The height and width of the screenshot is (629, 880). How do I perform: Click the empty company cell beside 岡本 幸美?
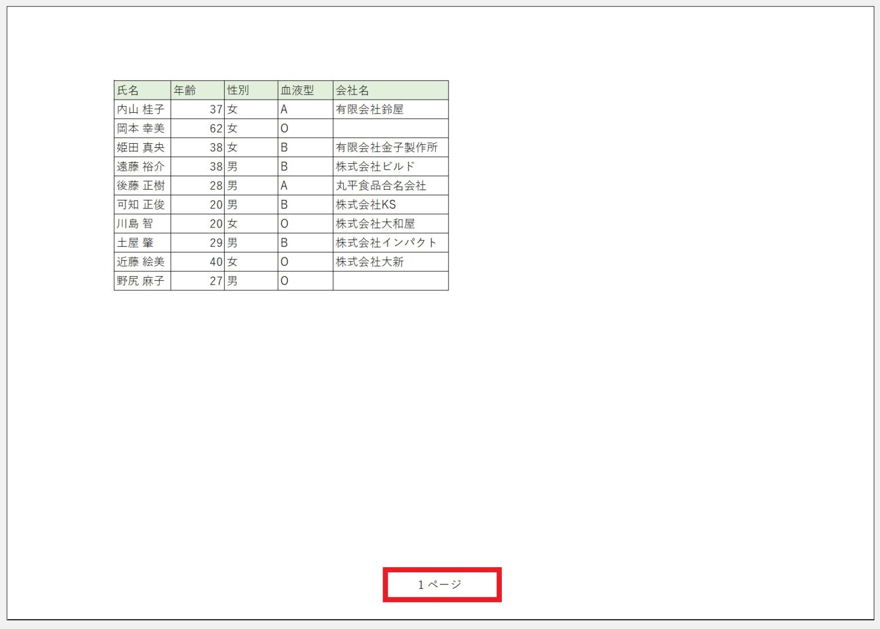click(x=390, y=128)
